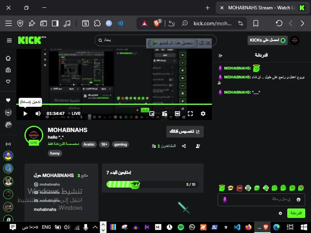Open the Brave Shields icon in the toolbar
The width and height of the screenshot is (311, 233).
(x=20, y=23)
